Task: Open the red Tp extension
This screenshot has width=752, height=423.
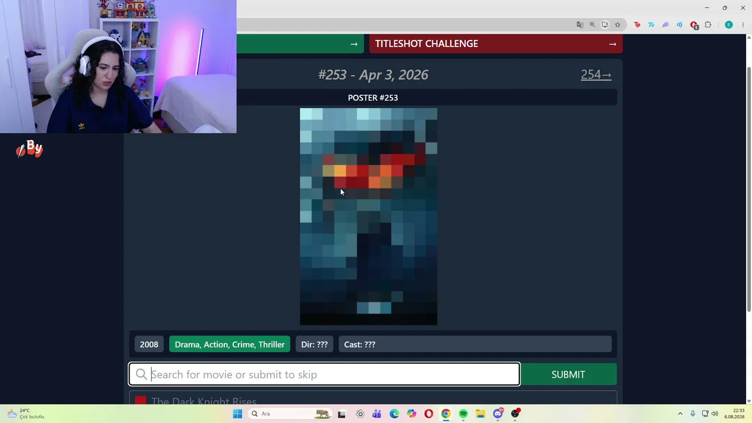Action: pyautogui.click(x=637, y=25)
